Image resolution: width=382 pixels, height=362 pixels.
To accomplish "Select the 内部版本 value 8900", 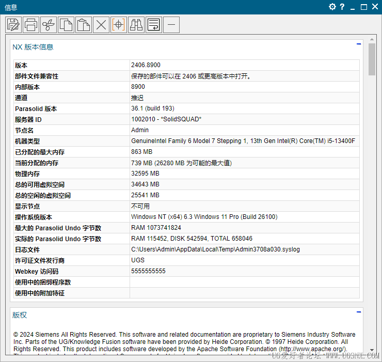I will 138,87.
